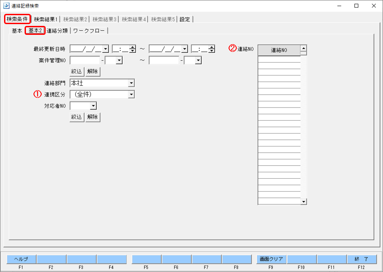Open the 検索結果1 tab
The height and width of the screenshot is (272, 383).
coord(46,19)
